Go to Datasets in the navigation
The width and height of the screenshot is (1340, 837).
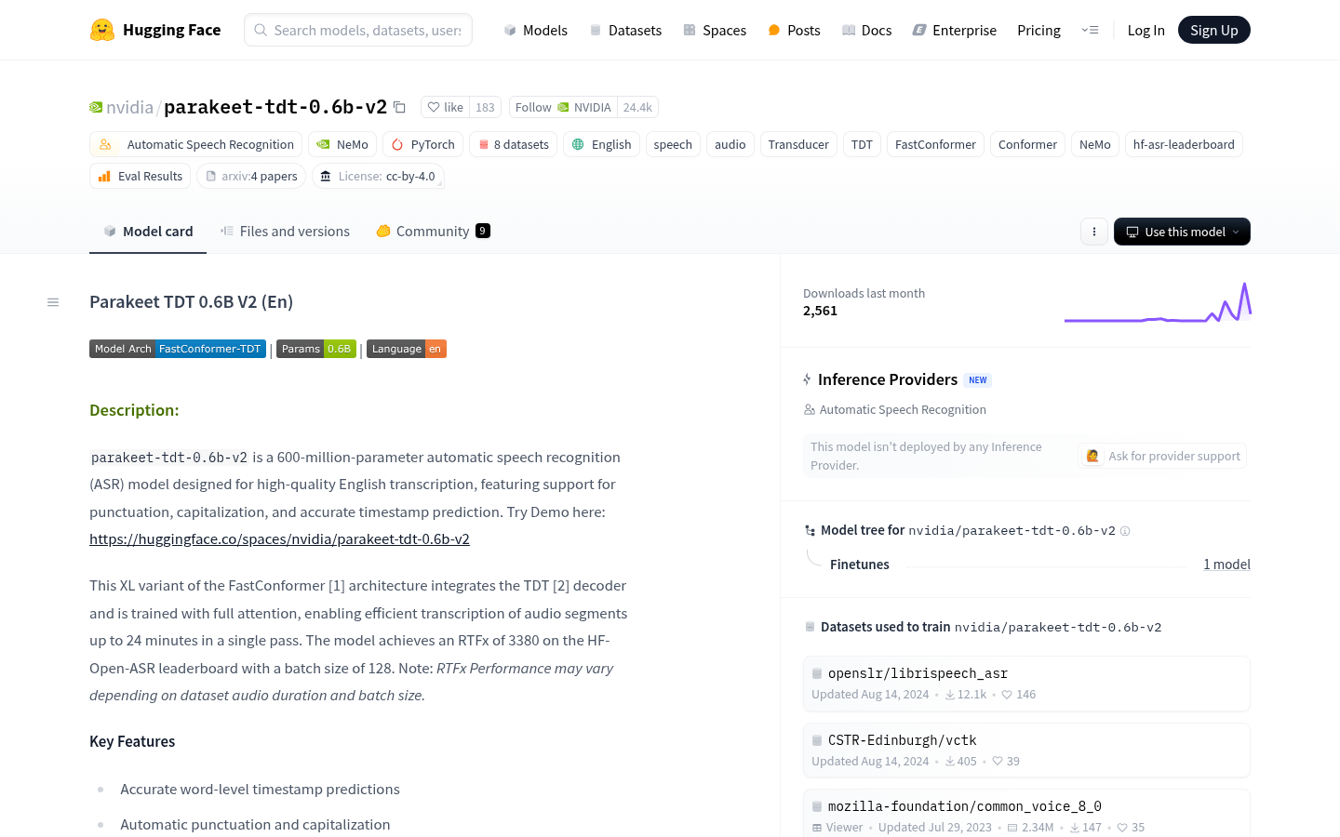[x=625, y=30]
